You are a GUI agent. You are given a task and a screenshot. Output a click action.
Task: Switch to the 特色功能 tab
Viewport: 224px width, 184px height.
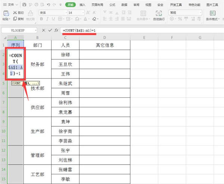tap(195, 5)
